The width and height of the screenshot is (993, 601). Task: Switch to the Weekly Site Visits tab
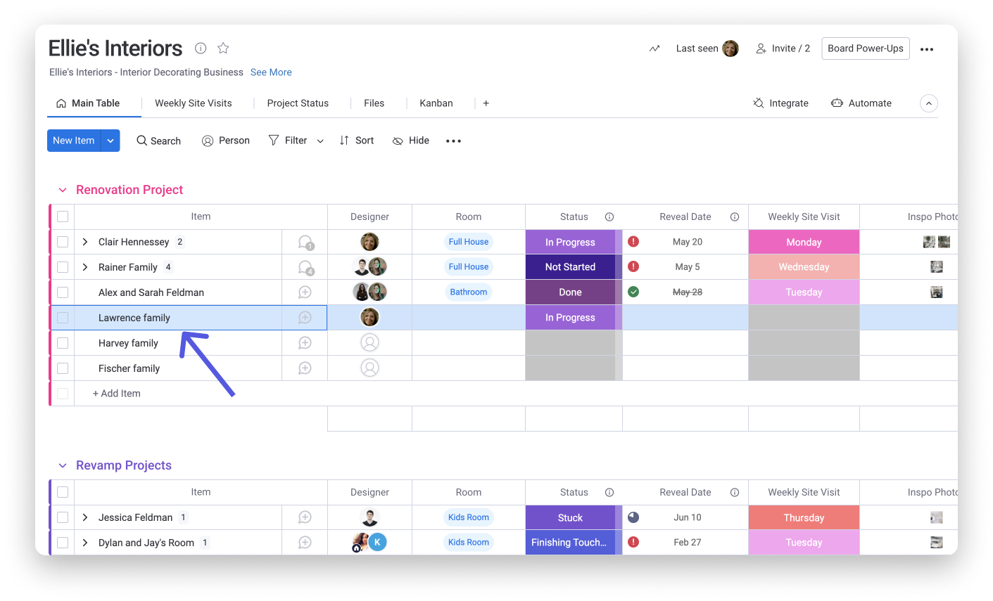click(x=194, y=103)
